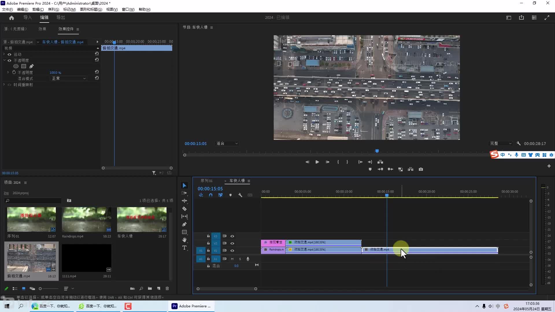Toggle the Motion effect eye
Screen dimensions: 555x312
[x=10, y=54]
